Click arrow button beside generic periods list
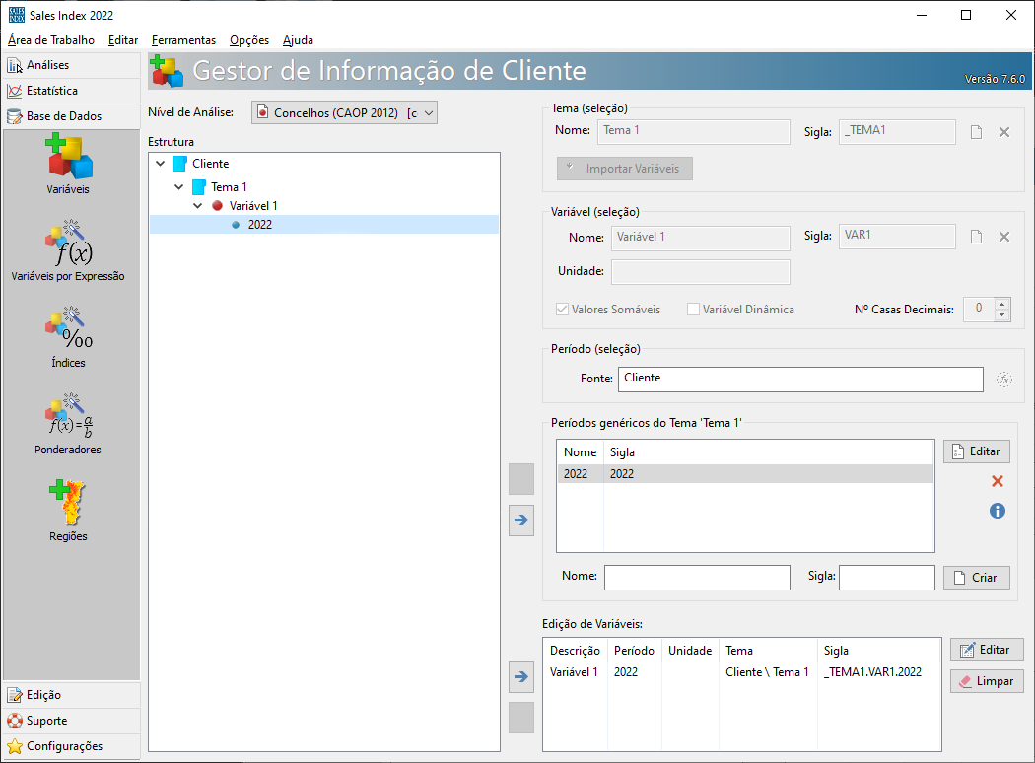1035x763 pixels. [x=520, y=520]
